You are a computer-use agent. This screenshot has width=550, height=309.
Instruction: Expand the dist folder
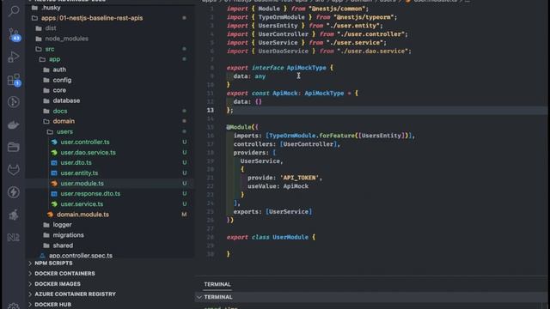tap(51, 28)
